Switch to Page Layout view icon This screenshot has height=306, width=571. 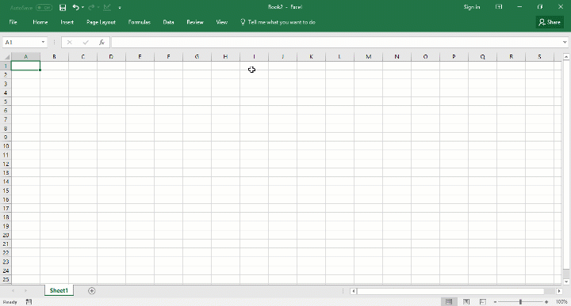466,301
